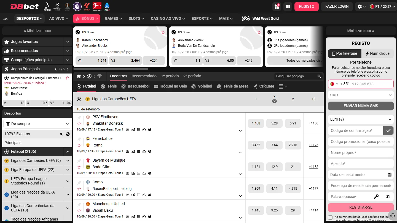Viewport: 397px width, 223px height.
Task: Open the calendar icon for date of birth
Action: tap(390, 175)
